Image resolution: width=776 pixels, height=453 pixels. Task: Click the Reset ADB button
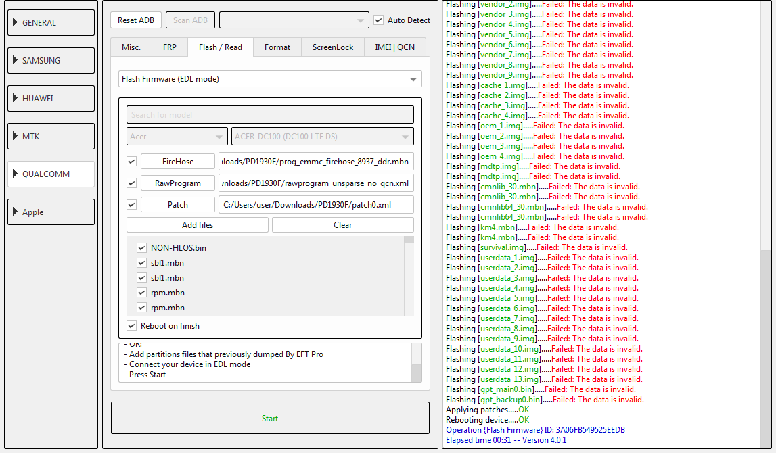(135, 20)
